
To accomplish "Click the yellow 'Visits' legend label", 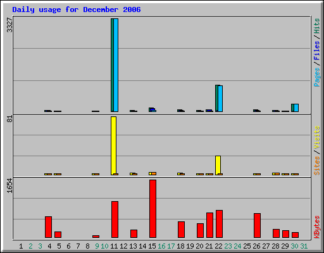I will click(316, 137).
